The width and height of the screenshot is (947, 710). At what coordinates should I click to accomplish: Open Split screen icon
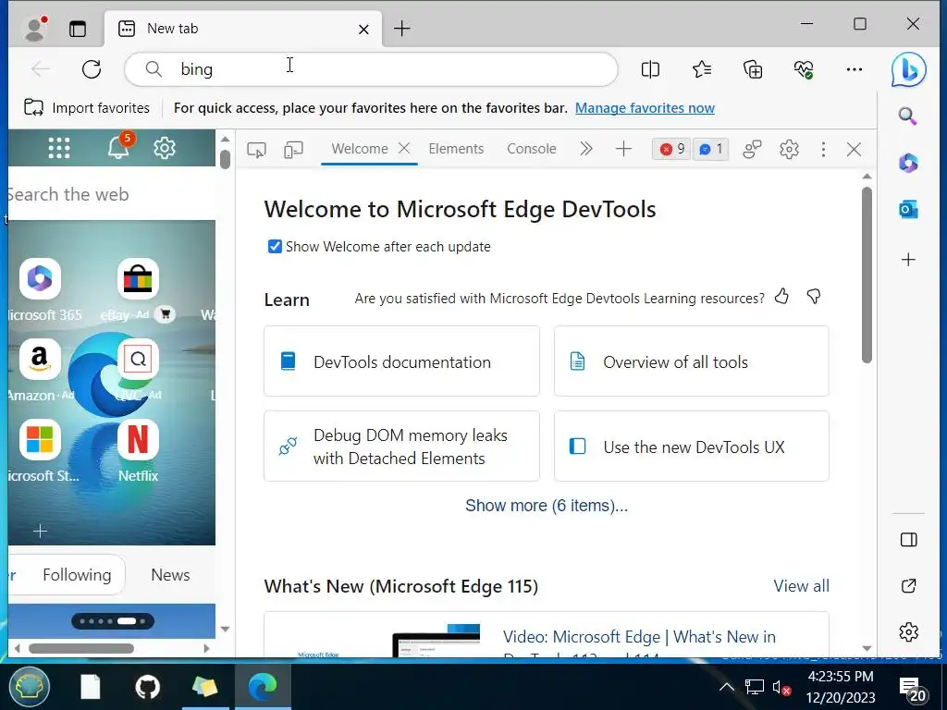tap(650, 69)
